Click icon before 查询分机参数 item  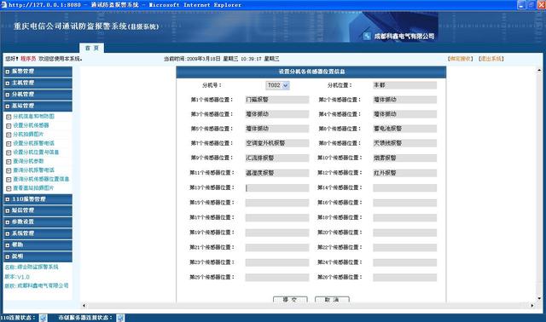click(9, 162)
